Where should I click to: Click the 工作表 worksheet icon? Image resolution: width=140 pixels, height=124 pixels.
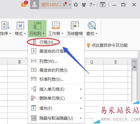point(56,25)
